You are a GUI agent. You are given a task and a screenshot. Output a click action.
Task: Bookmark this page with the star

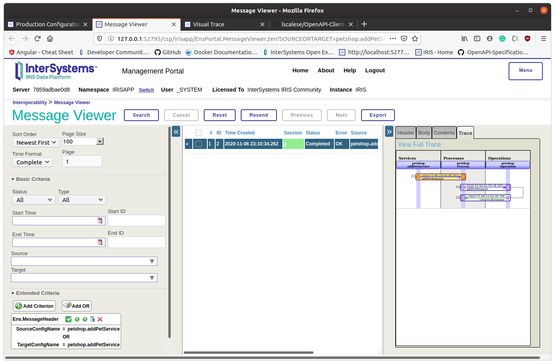click(415, 39)
